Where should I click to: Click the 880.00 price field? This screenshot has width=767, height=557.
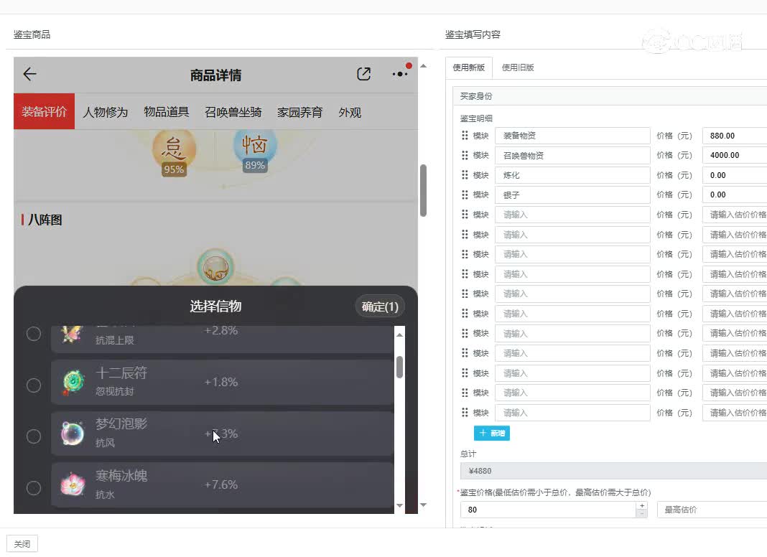tap(735, 136)
